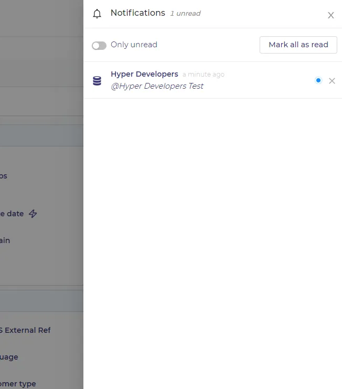This screenshot has width=342, height=389.
Task: Click External Ref field label in background
Action: [x=25, y=330]
